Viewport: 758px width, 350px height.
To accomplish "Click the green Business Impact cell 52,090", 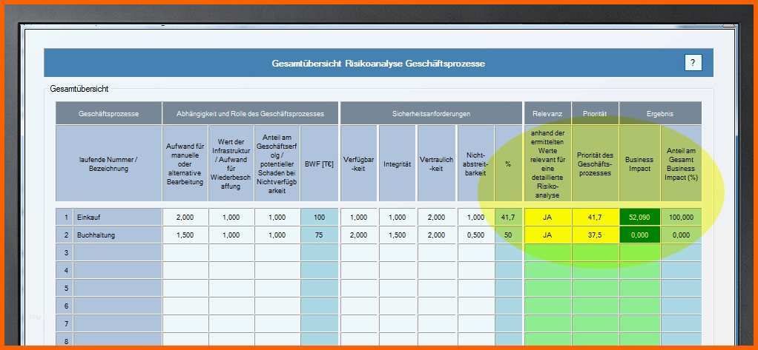I will tap(639, 217).
